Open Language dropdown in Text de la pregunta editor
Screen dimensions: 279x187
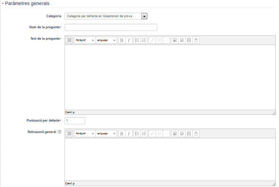(x=106, y=40)
